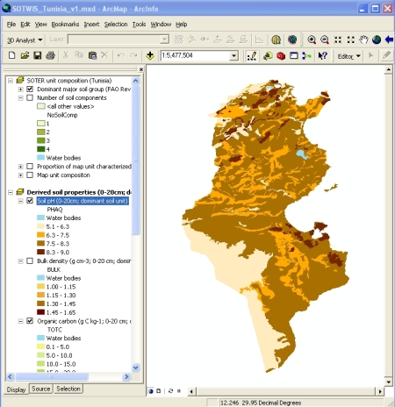The image size is (395, 407).
Task: Launch ArcGlobe from 3D Analyst toolbar
Action: 292,39
